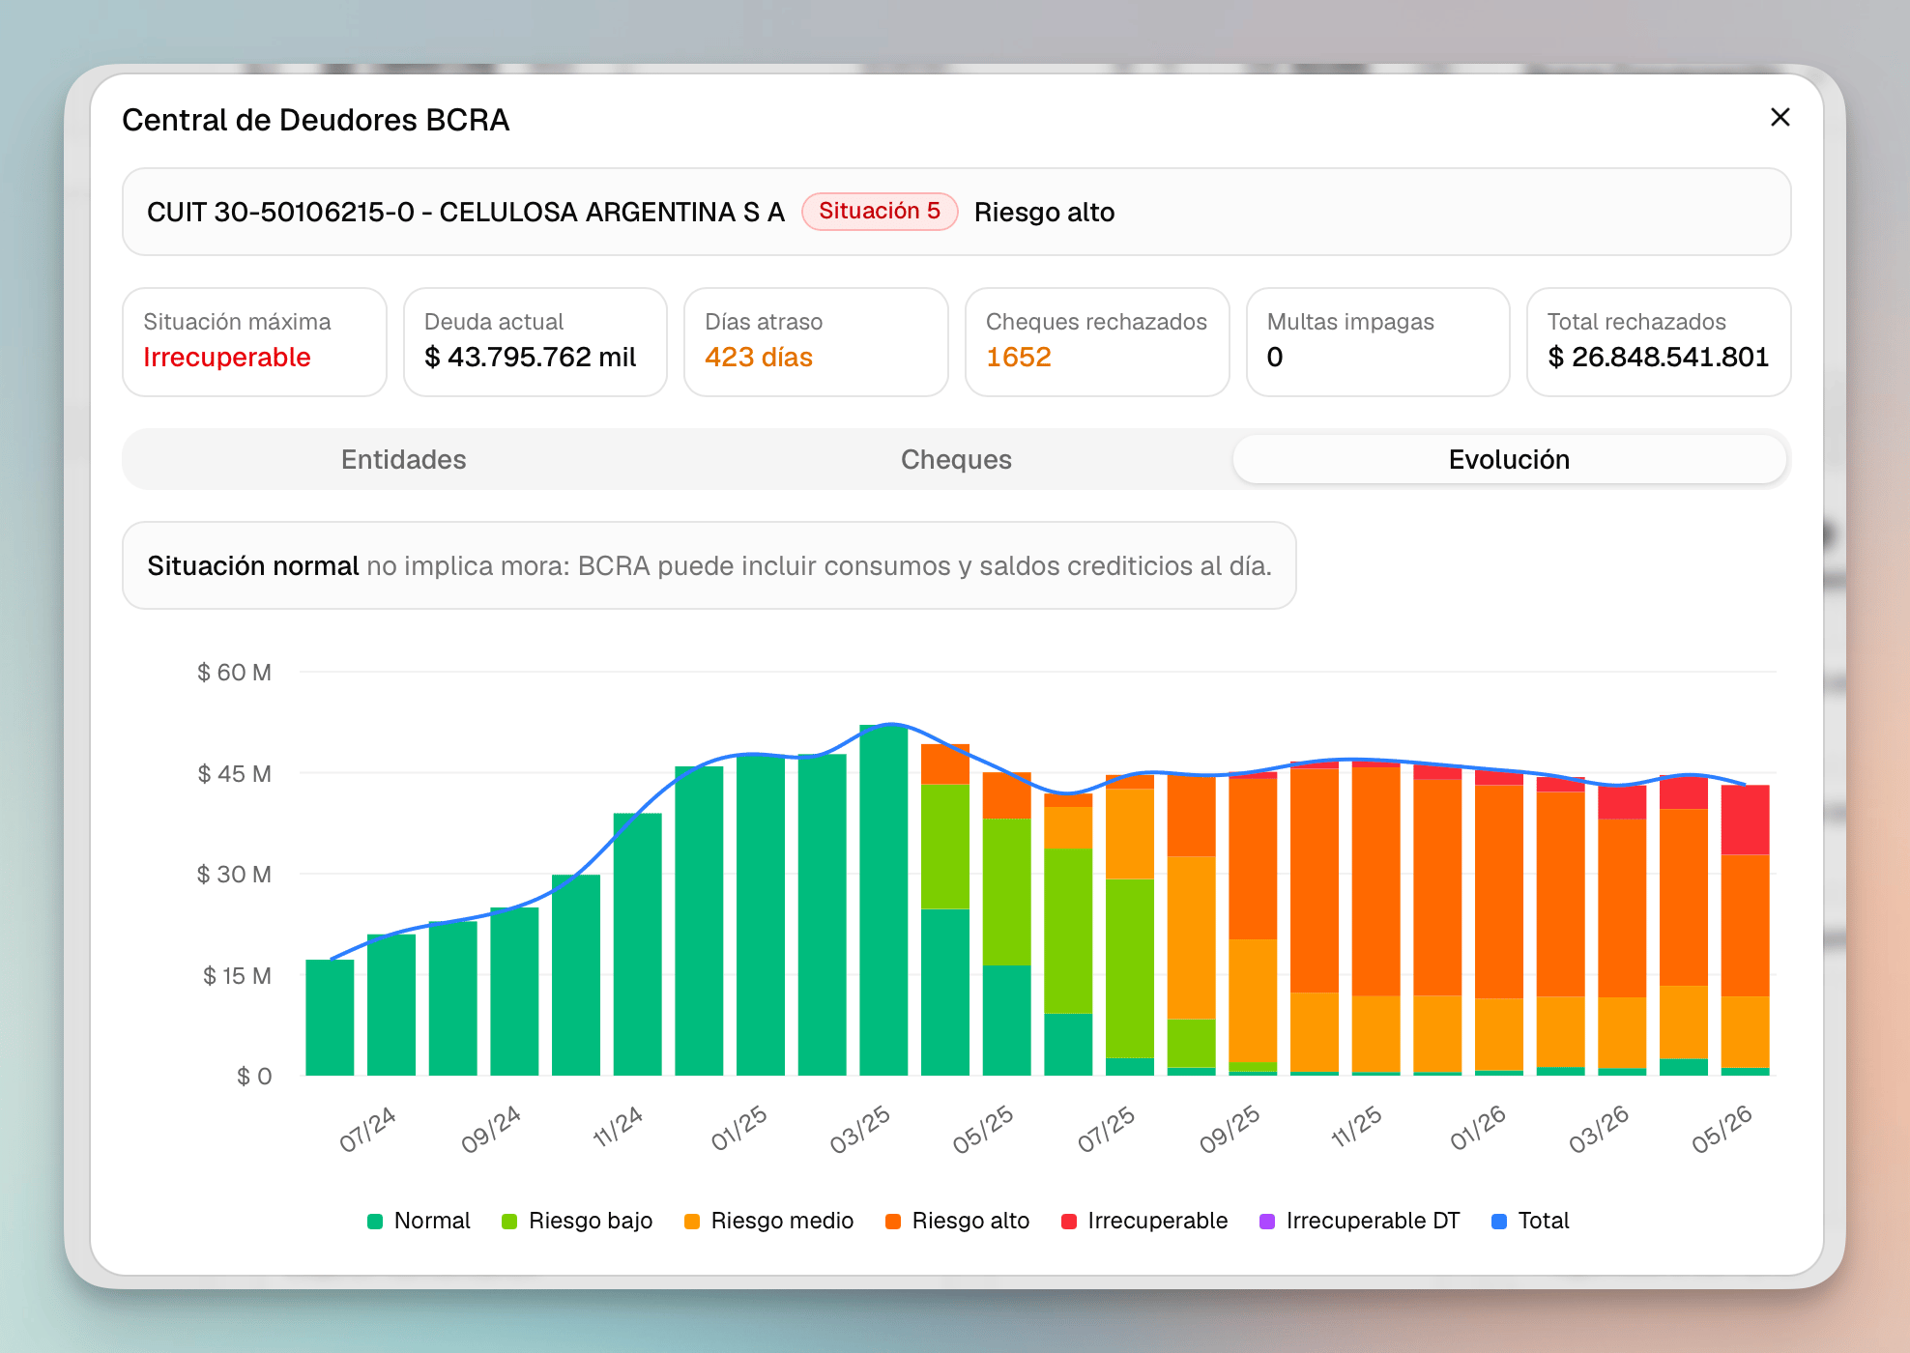Click the Situación máxima Irrecuperable card
The image size is (1910, 1353).
[254, 341]
